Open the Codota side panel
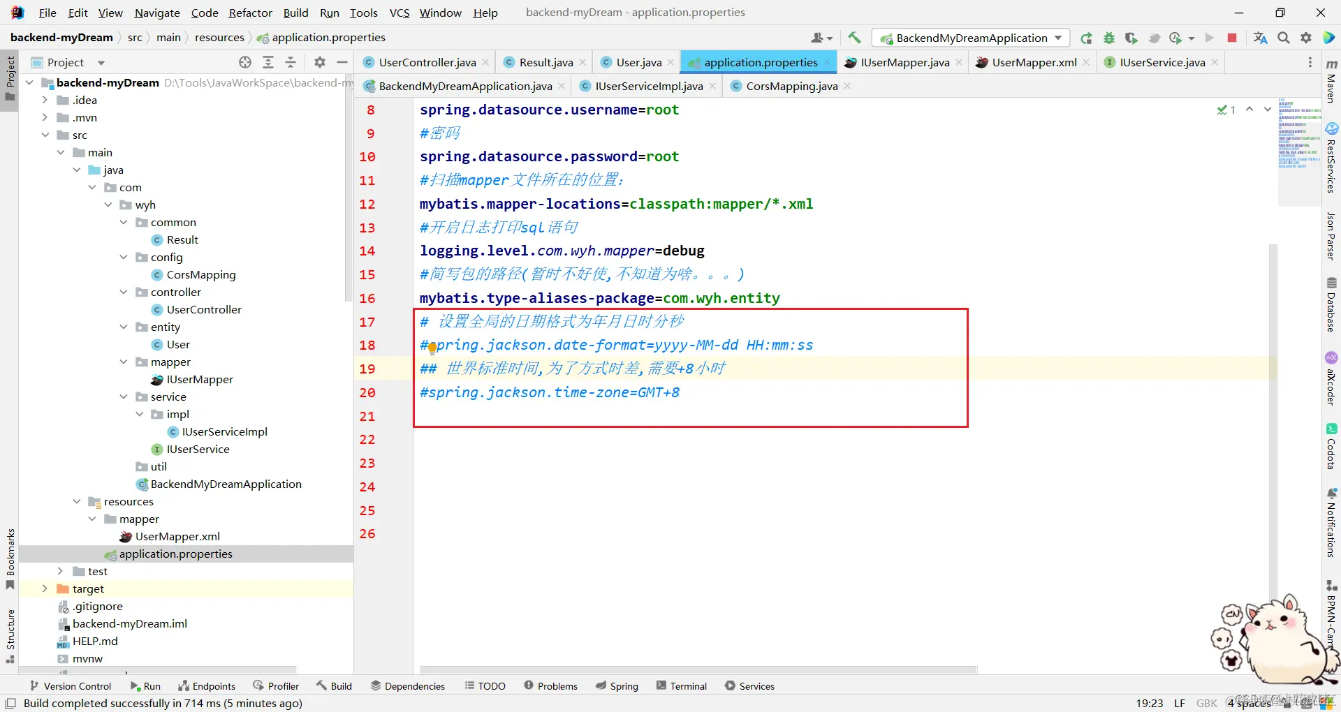 coord(1331,446)
